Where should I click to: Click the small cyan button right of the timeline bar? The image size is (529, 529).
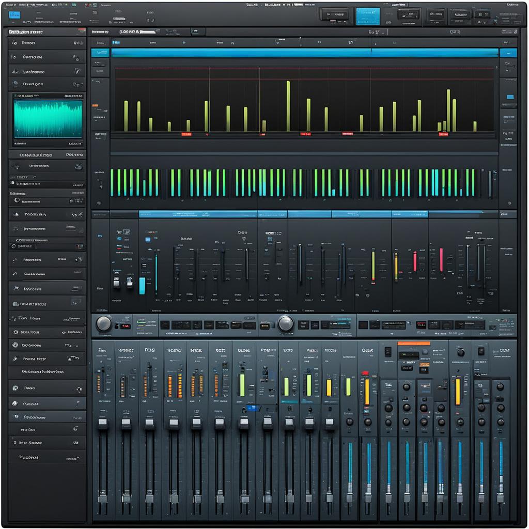508,53
